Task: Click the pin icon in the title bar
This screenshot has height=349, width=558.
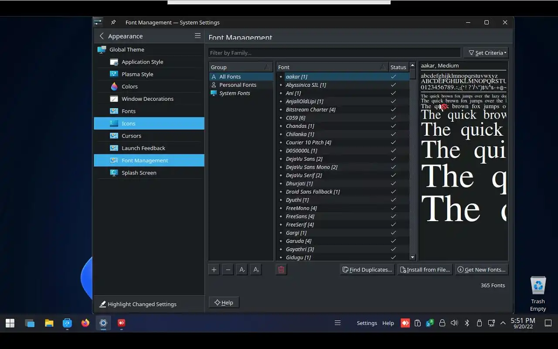Action: [113, 22]
